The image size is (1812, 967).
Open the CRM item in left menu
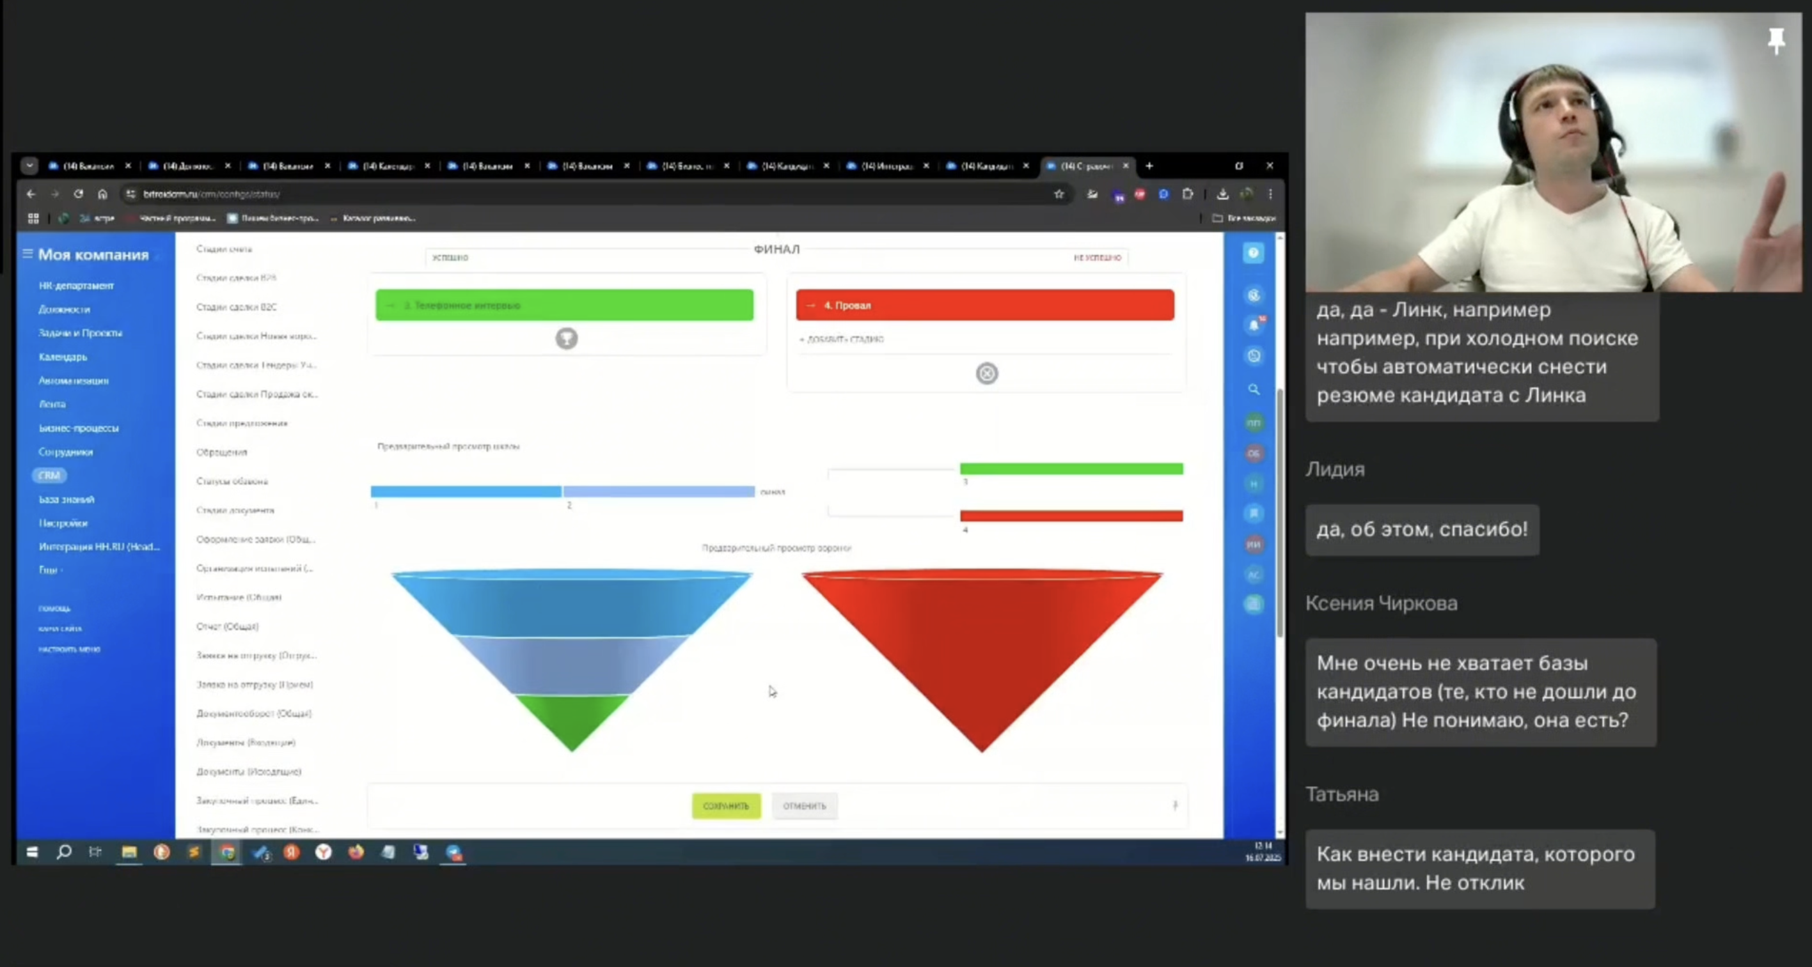[49, 475]
